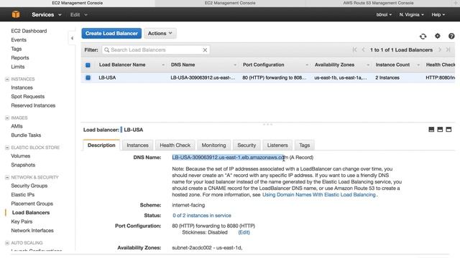Minimize the details pane layout icon

431,129
